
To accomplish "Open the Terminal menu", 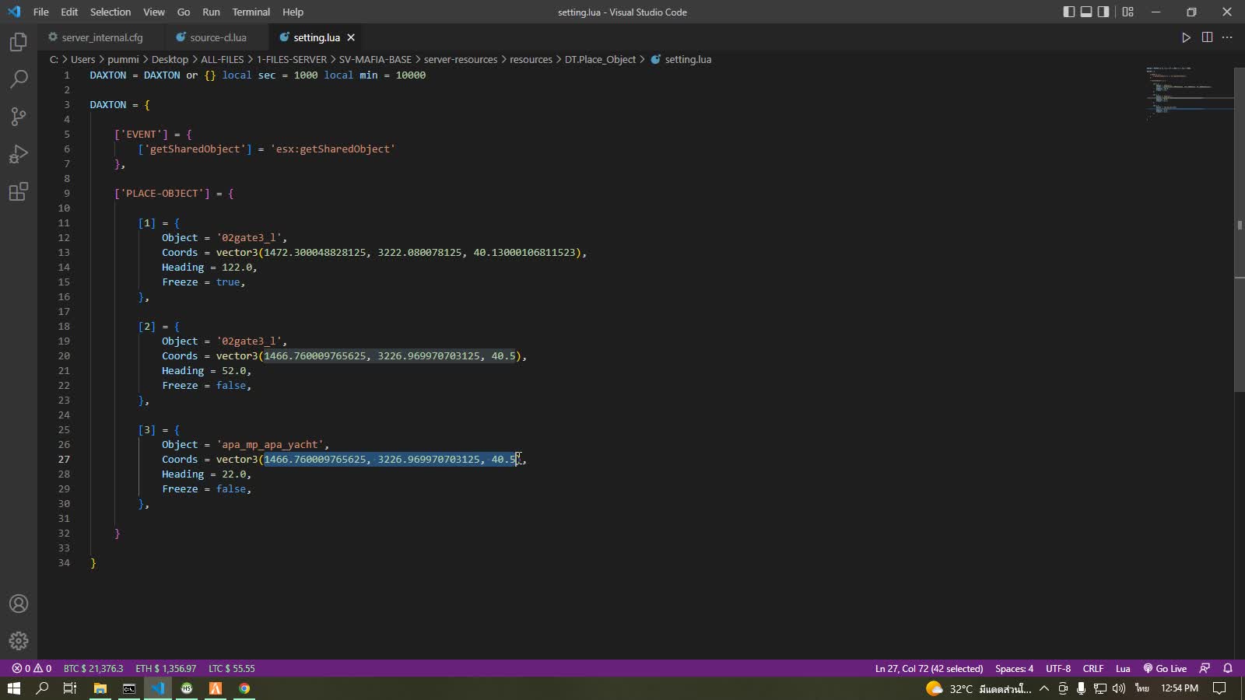I will pos(251,12).
